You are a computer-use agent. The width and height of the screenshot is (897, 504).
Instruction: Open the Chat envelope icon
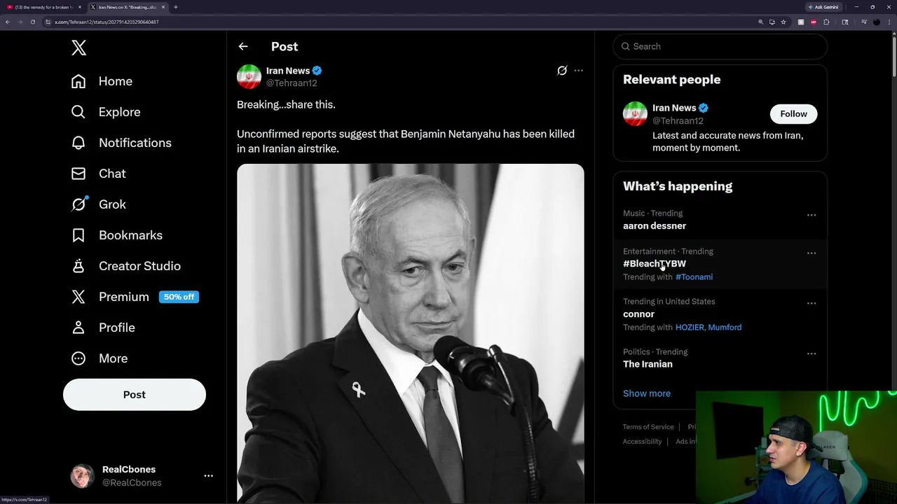click(x=78, y=174)
